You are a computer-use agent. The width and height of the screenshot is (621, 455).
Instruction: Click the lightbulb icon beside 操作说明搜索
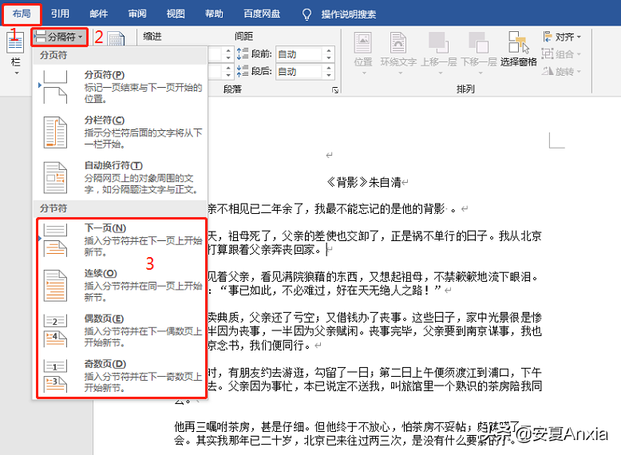(307, 14)
